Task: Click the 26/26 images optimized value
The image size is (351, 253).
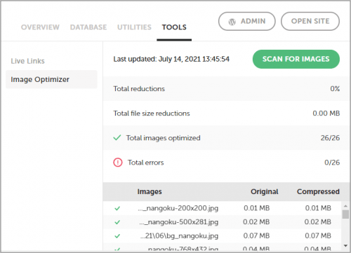Action: pos(330,138)
